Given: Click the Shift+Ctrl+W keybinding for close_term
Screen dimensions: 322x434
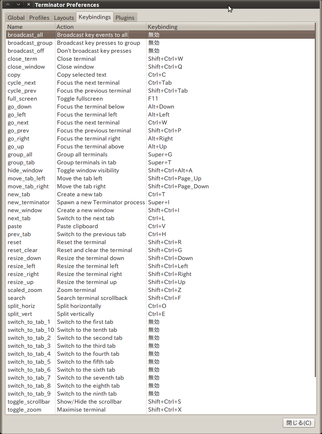Looking at the screenshot, I should 166,59.
